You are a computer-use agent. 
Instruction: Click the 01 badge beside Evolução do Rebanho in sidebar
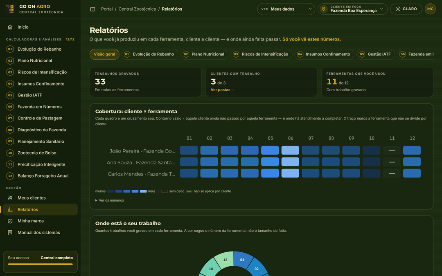pos(10,49)
